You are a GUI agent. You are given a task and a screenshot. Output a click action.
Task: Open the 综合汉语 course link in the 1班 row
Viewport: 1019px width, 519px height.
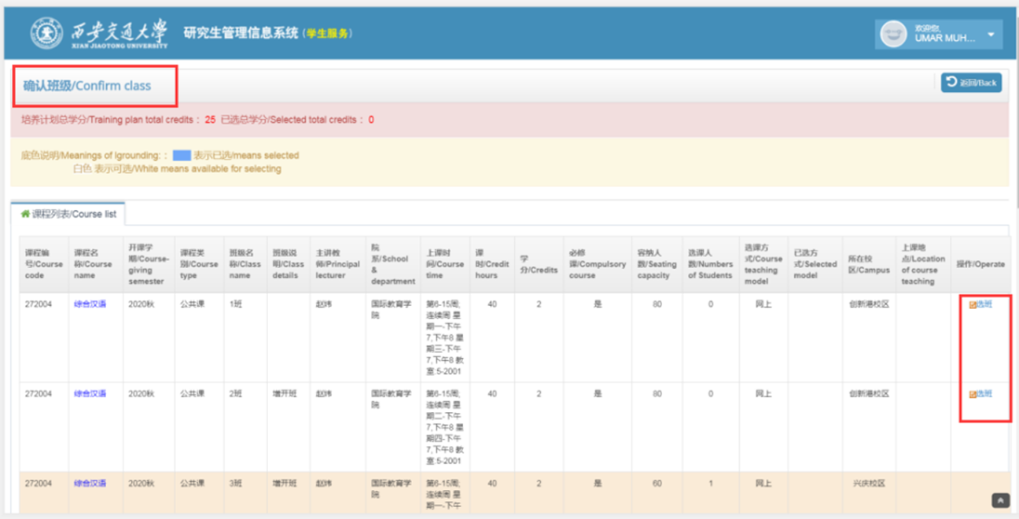point(90,304)
